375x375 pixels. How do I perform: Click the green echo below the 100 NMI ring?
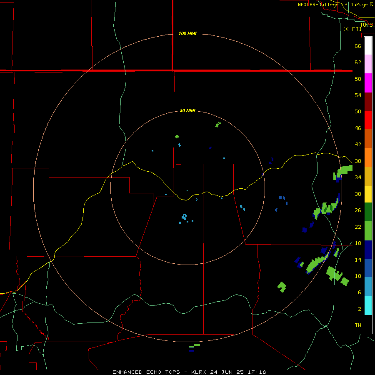pyautogui.click(x=195, y=345)
